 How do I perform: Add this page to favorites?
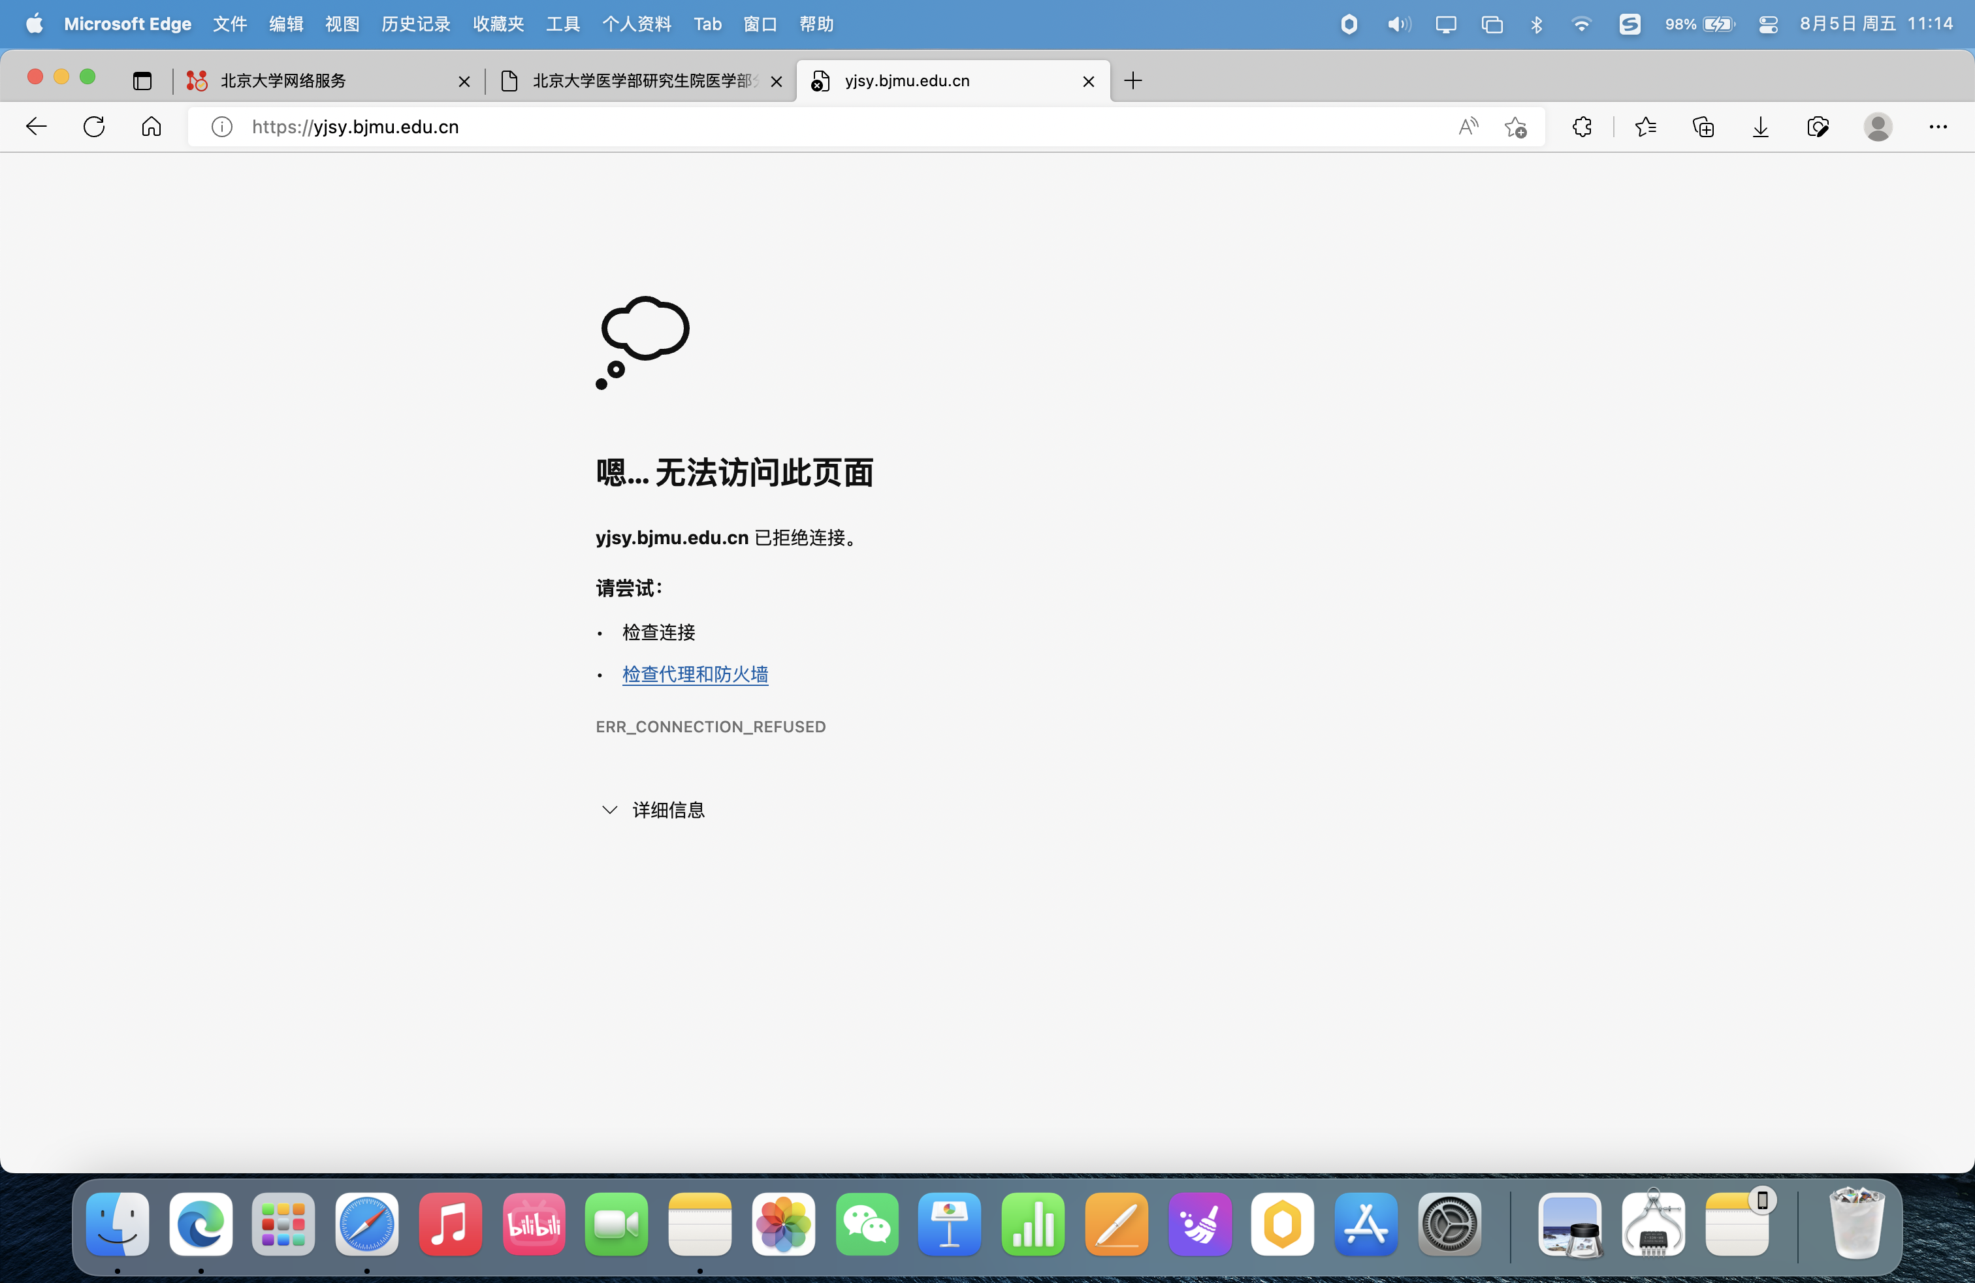coord(1515,127)
